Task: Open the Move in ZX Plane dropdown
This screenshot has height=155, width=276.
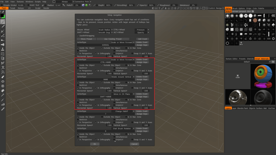Action: 123,94
